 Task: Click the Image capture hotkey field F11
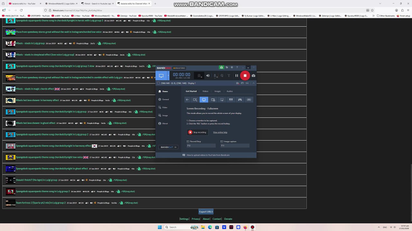(x=235, y=146)
